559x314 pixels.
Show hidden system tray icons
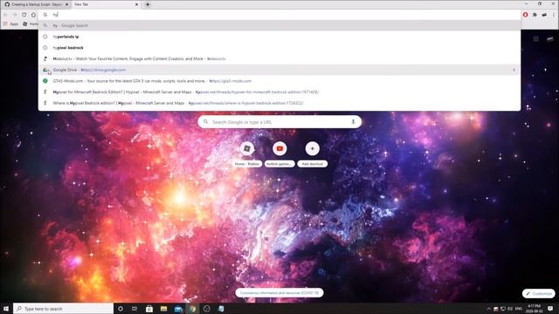click(489, 309)
